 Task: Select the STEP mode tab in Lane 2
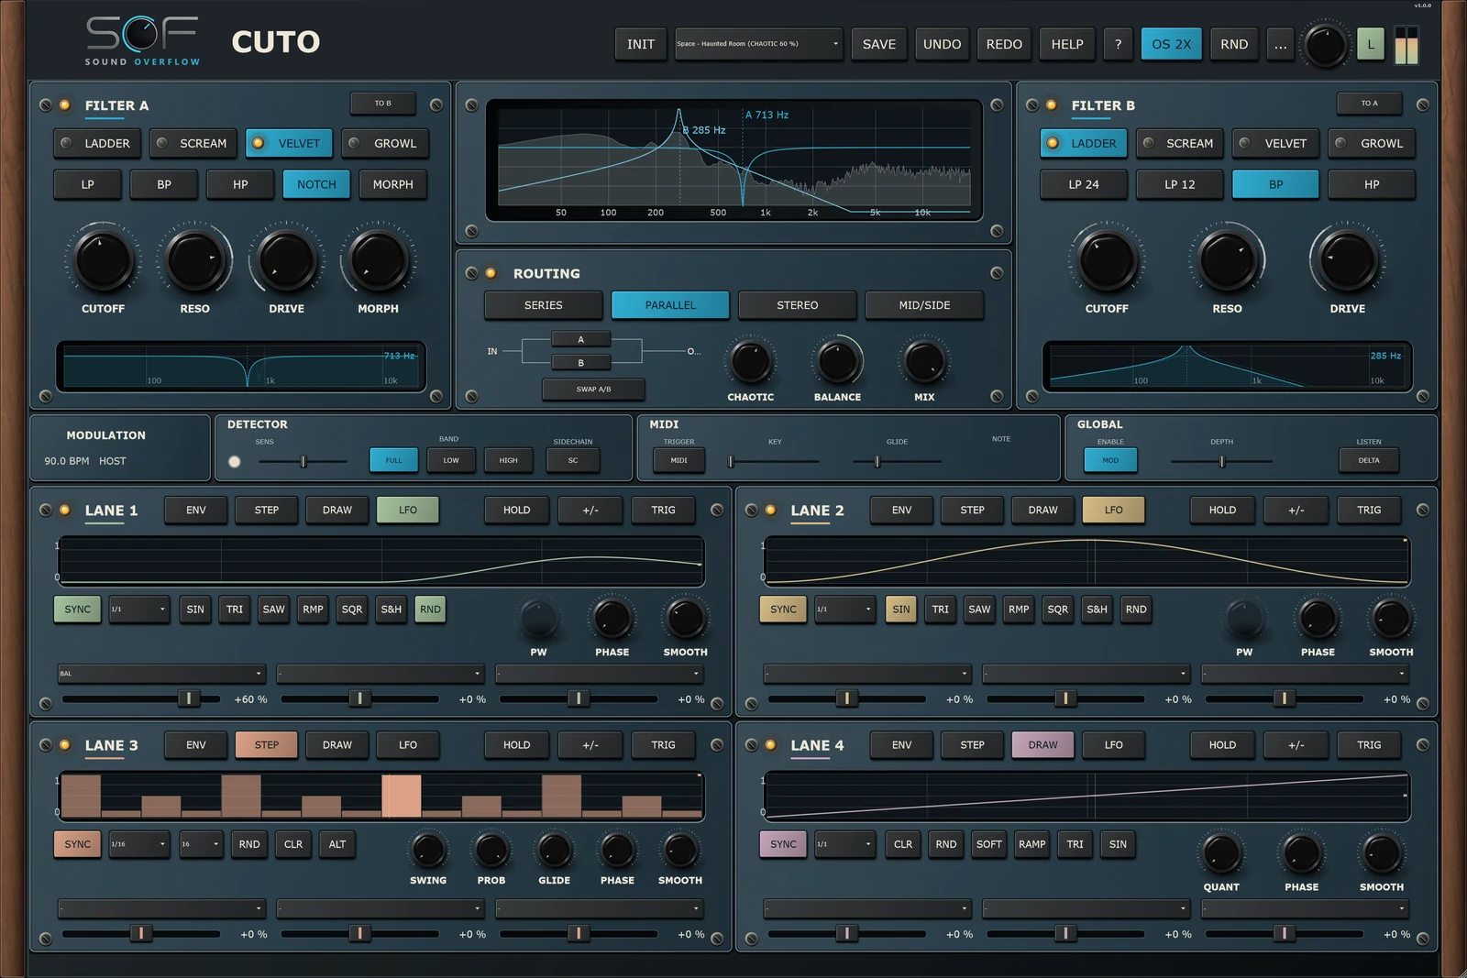pos(972,511)
